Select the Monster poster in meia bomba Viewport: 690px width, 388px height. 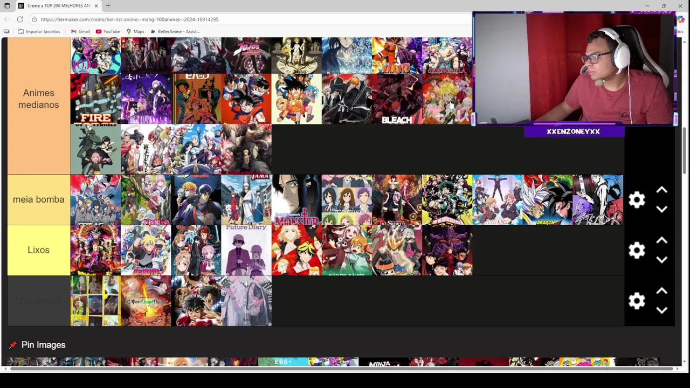click(296, 199)
